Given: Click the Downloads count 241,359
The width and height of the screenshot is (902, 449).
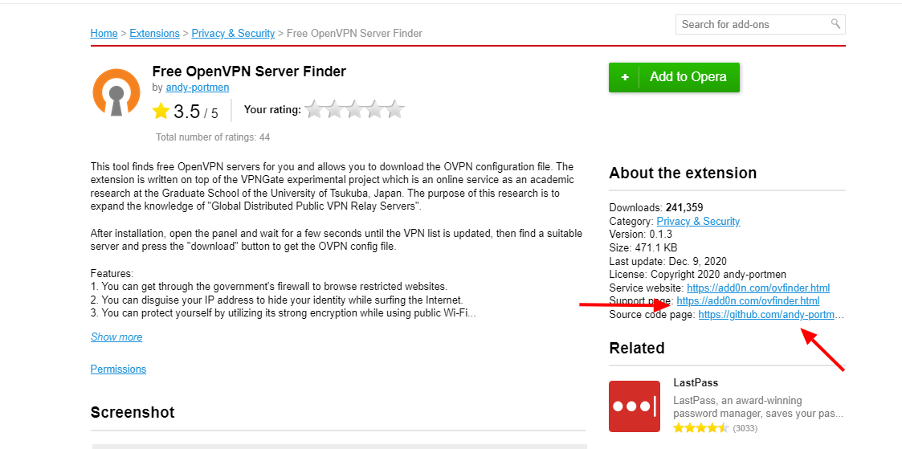Looking at the screenshot, I should pos(684,207).
